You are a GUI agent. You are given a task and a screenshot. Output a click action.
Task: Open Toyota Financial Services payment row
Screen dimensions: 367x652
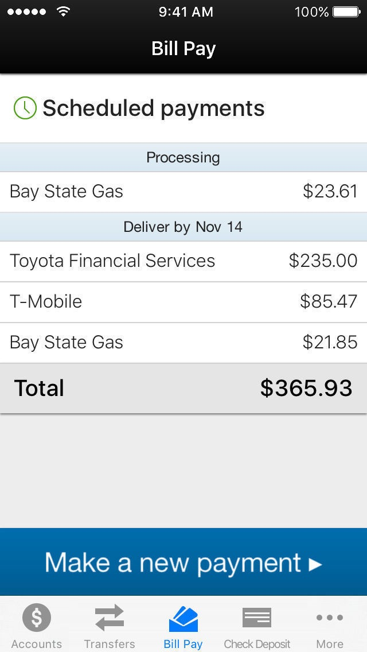[183, 261]
